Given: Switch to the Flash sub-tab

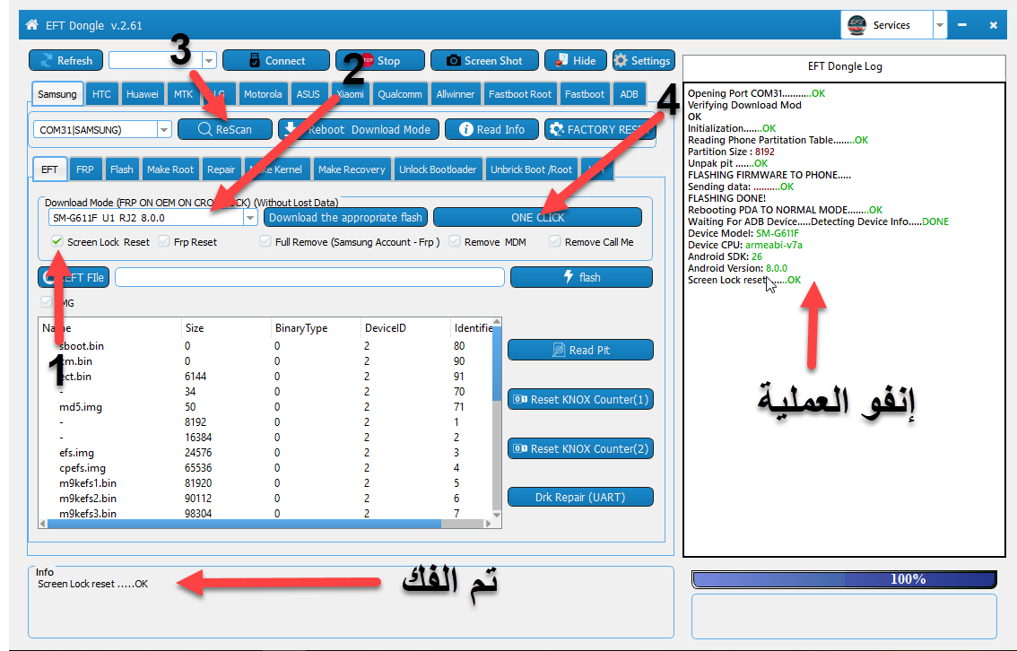Looking at the screenshot, I should click(x=121, y=169).
